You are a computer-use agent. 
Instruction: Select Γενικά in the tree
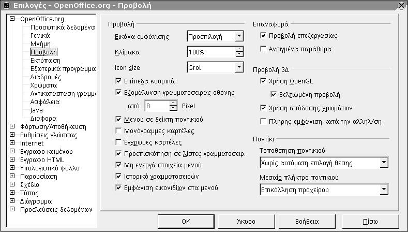point(40,35)
